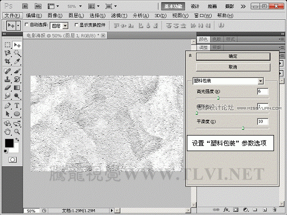This screenshot has height=215, width=287.
Task: Select the Move tool in toolbox
Action: coord(17,45)
